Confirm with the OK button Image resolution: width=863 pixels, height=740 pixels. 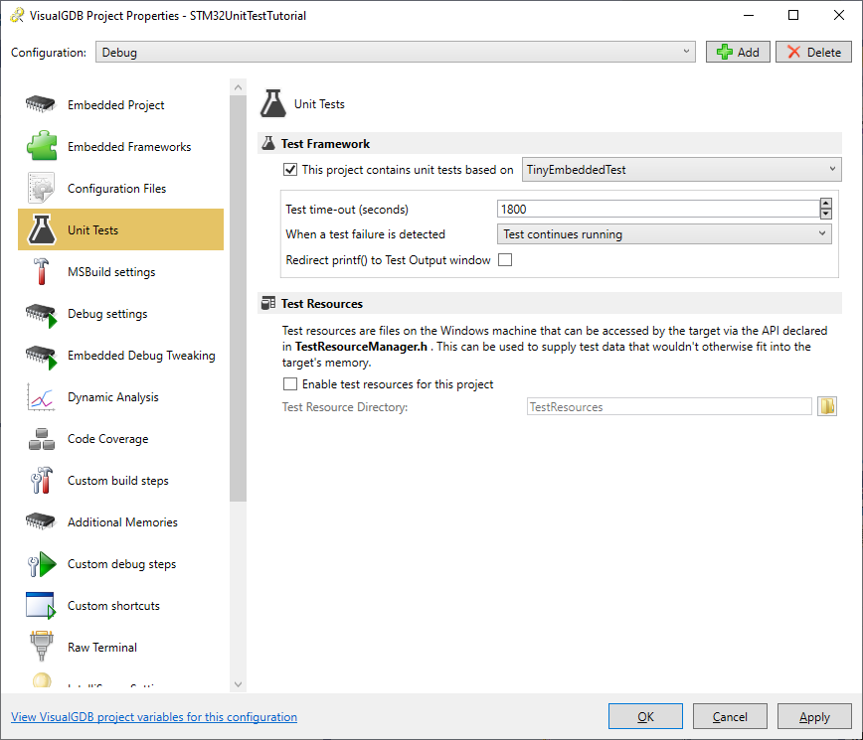[645, 716]
